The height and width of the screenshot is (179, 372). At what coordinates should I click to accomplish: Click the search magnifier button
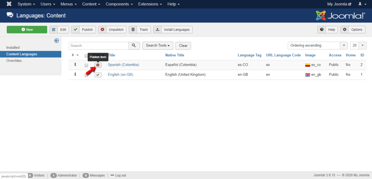pos(134,46)
